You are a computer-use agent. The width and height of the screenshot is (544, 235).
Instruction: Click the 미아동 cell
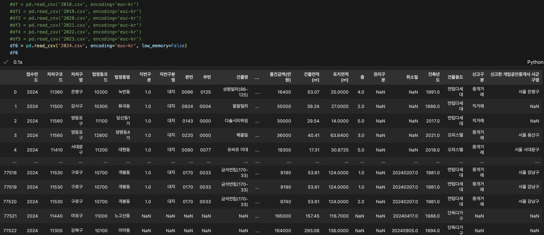tap(124, 230)
